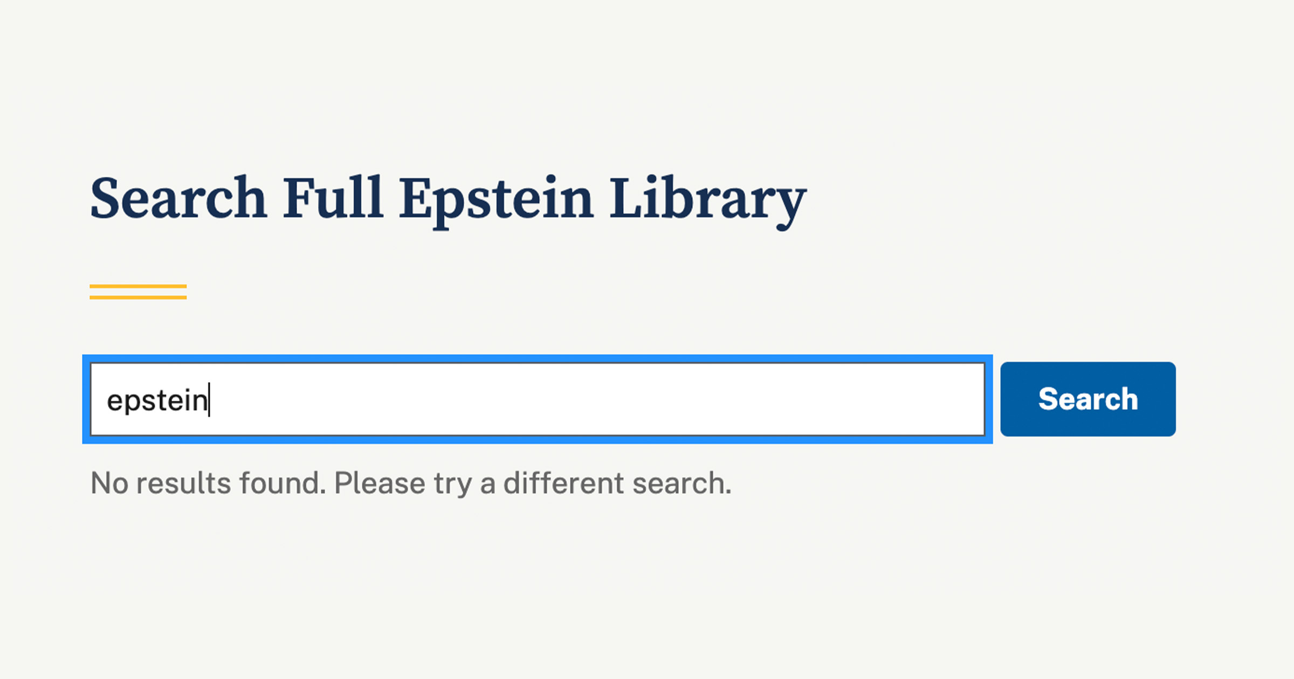1294x679 pixels.
Task: Click the white 'Search' label on blue button
Action: pyautogui.click(x=1087, y=399)
